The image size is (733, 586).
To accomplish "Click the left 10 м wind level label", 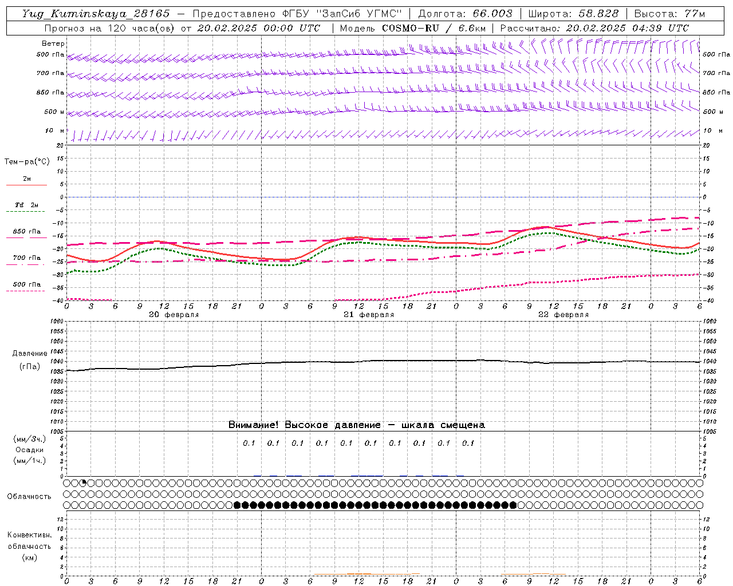I will click(55, 131).
